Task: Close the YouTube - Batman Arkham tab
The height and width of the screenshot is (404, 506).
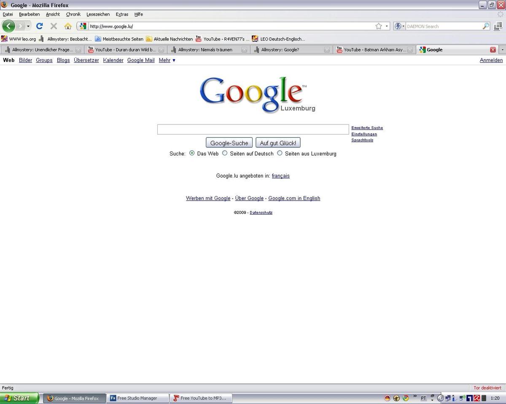Action: pyautogui.click(x=410, y=50)
